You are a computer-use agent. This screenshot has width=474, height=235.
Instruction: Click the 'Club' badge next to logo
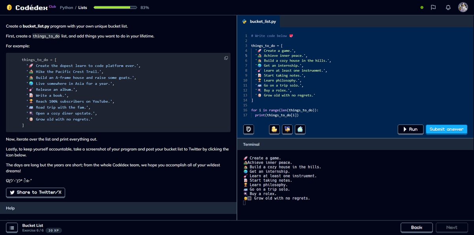[x=53, y=6]
